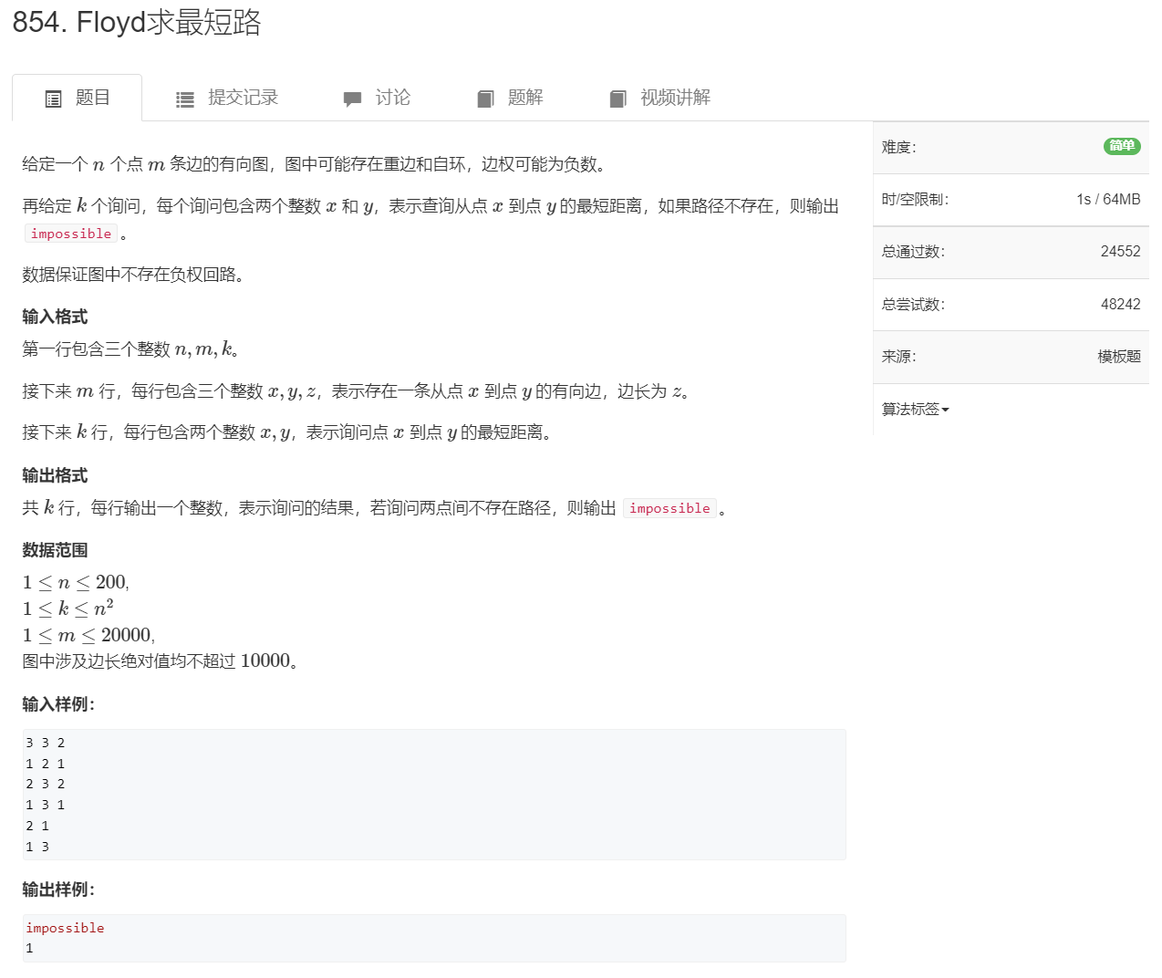
Task: Click the output sample value 1
Action: (x=29, y=949)
